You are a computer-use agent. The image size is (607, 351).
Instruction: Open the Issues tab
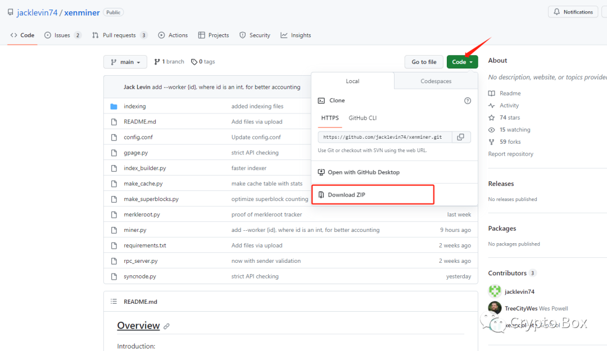[63, 35]
